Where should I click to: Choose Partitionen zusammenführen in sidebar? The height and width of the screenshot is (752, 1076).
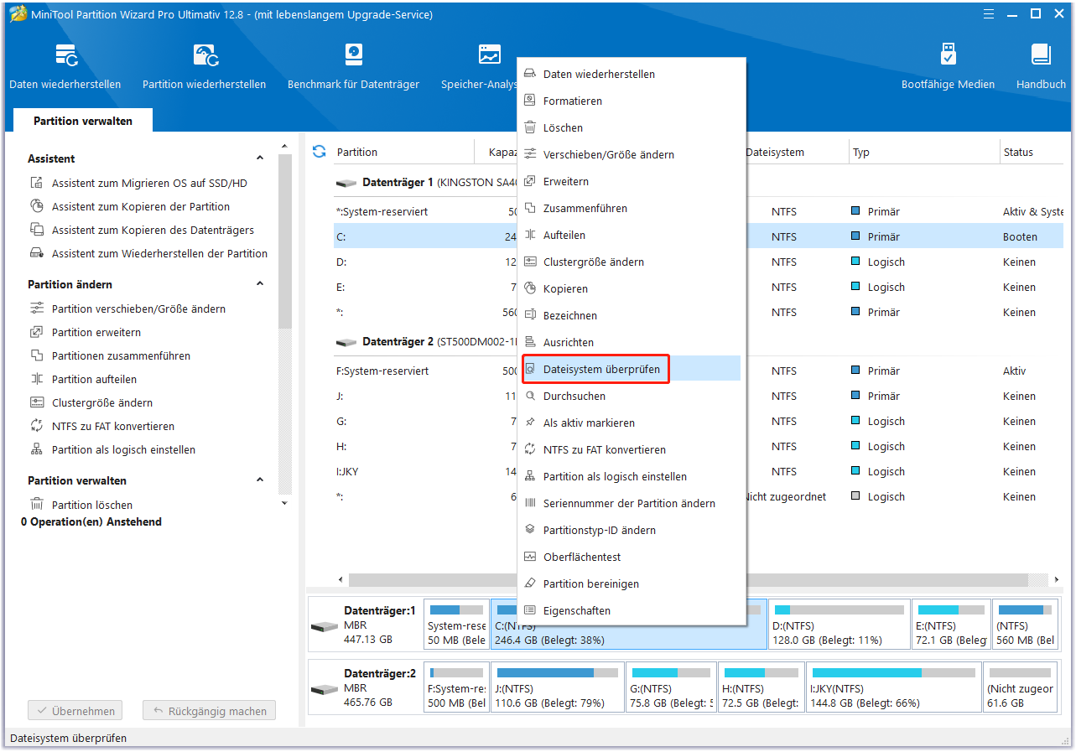[110, 355]
